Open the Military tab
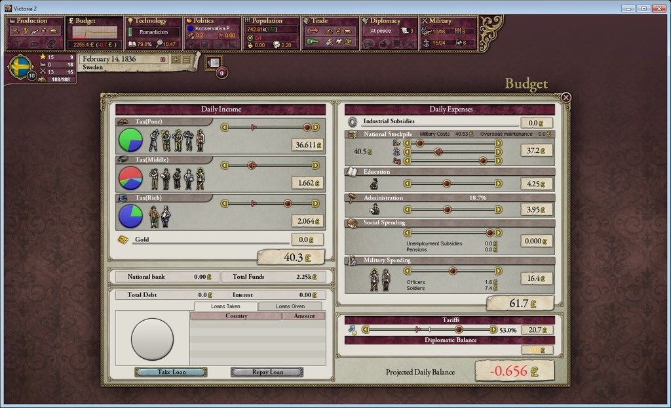671x408 pixels. (x=448, y=33)
